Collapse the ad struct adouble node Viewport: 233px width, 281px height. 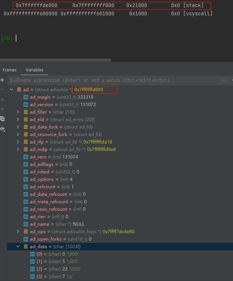(12, 89)
